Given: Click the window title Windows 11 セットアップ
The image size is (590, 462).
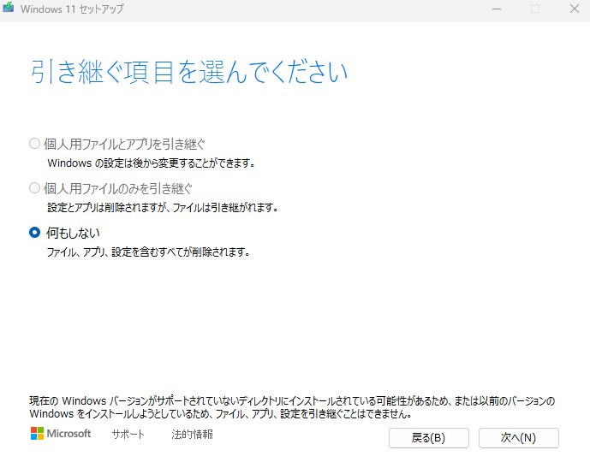Looking at the screenshot, I should 72,9.
